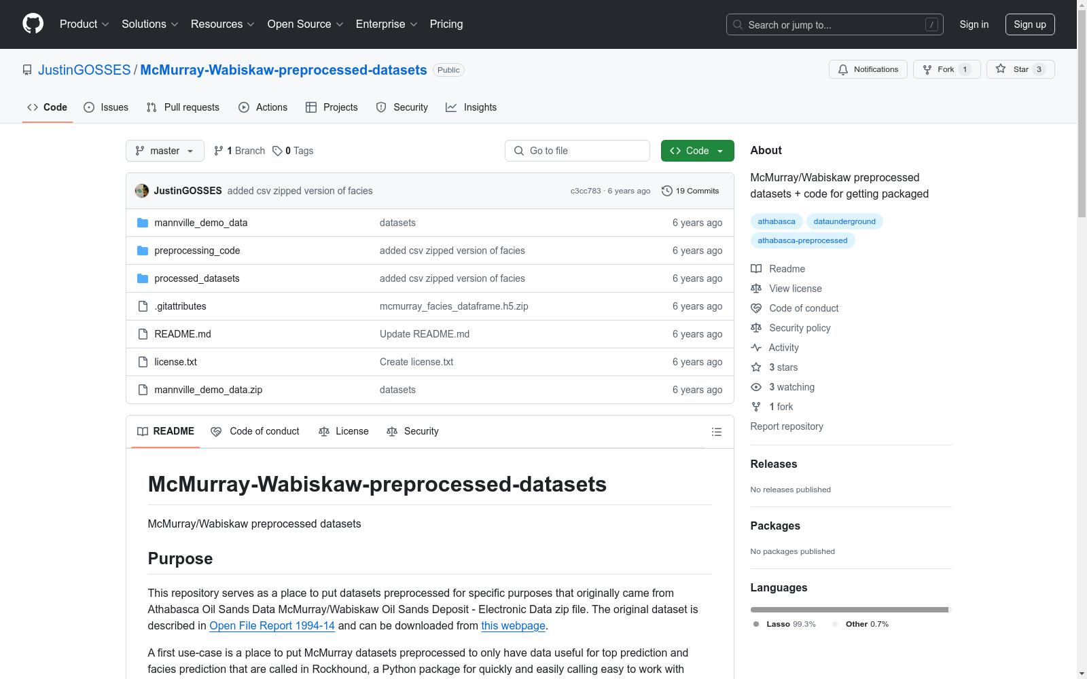The image size is (1087, 679).
Task: Click the athabasca topic tag
Action: [x=777, y=221]
